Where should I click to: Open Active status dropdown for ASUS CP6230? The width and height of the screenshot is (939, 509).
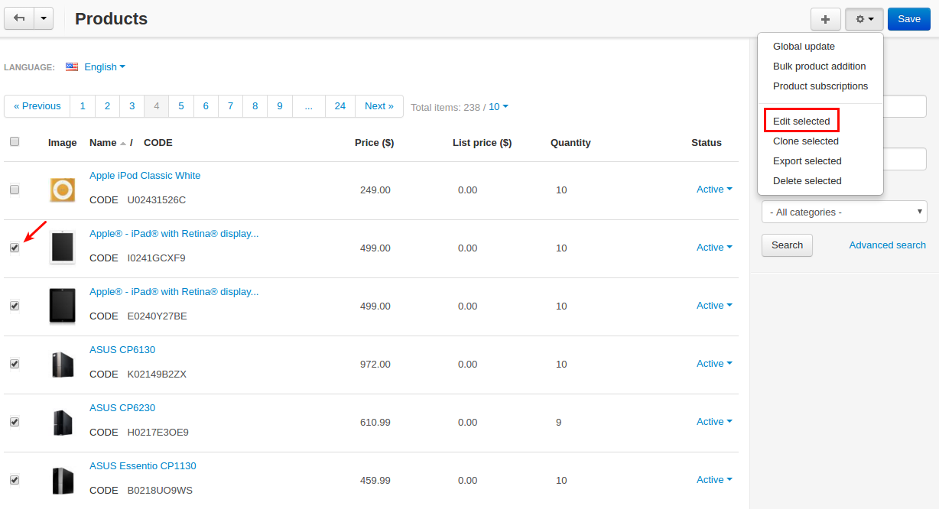click(714, 422)
